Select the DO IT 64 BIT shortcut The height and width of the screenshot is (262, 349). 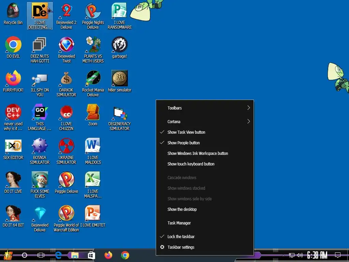point(13,216)
